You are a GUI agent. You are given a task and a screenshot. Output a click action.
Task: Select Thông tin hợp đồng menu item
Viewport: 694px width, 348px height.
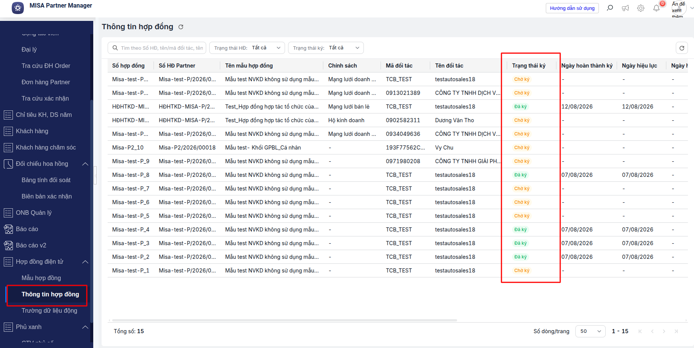coord(50,294)
